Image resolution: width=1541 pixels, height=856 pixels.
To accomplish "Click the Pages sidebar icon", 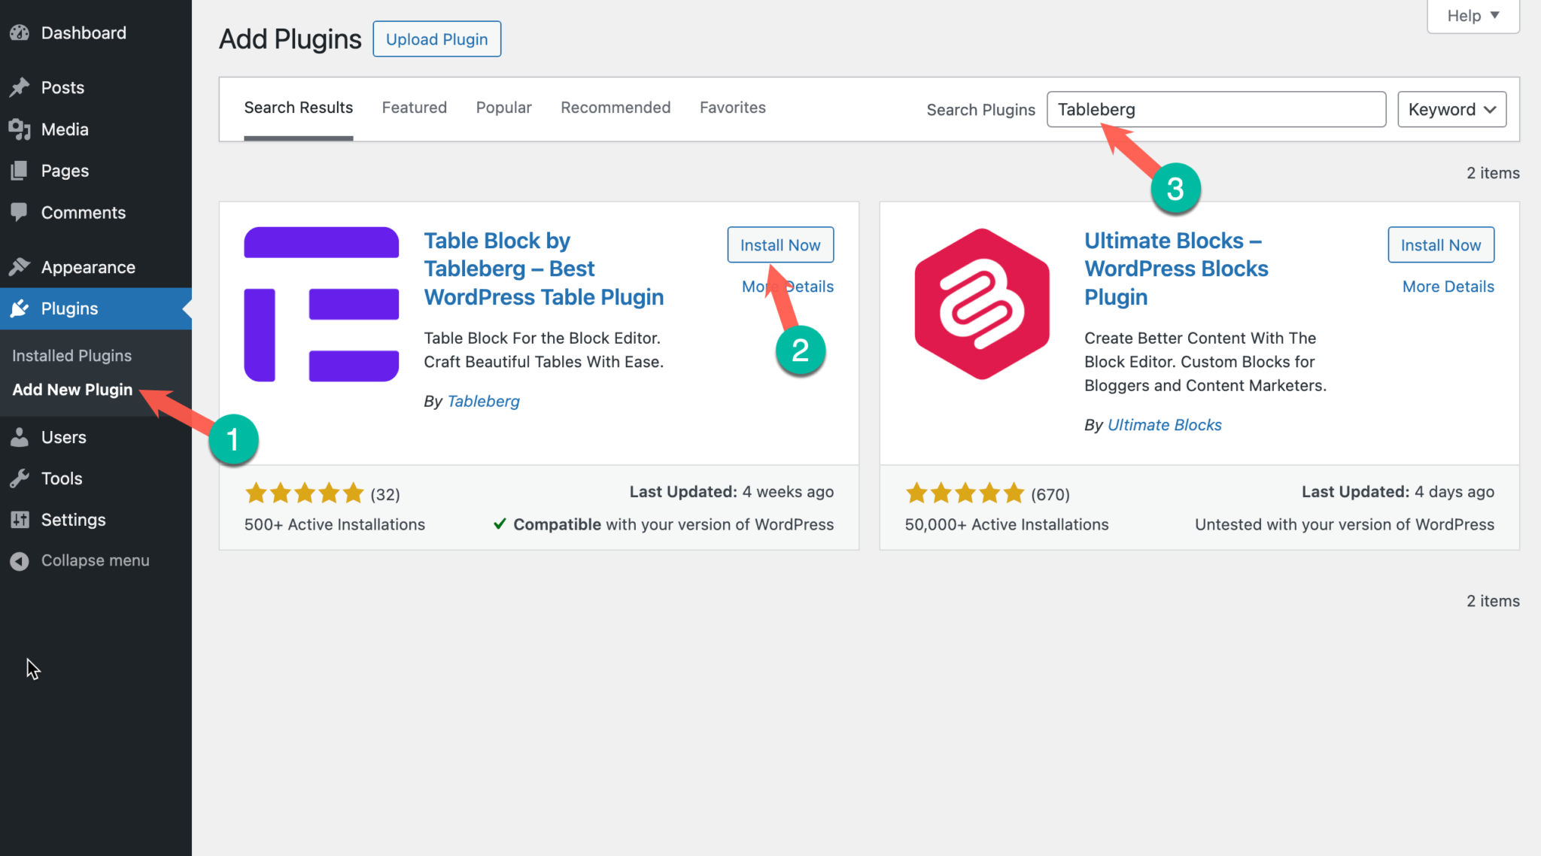I will tap(20, 171).
